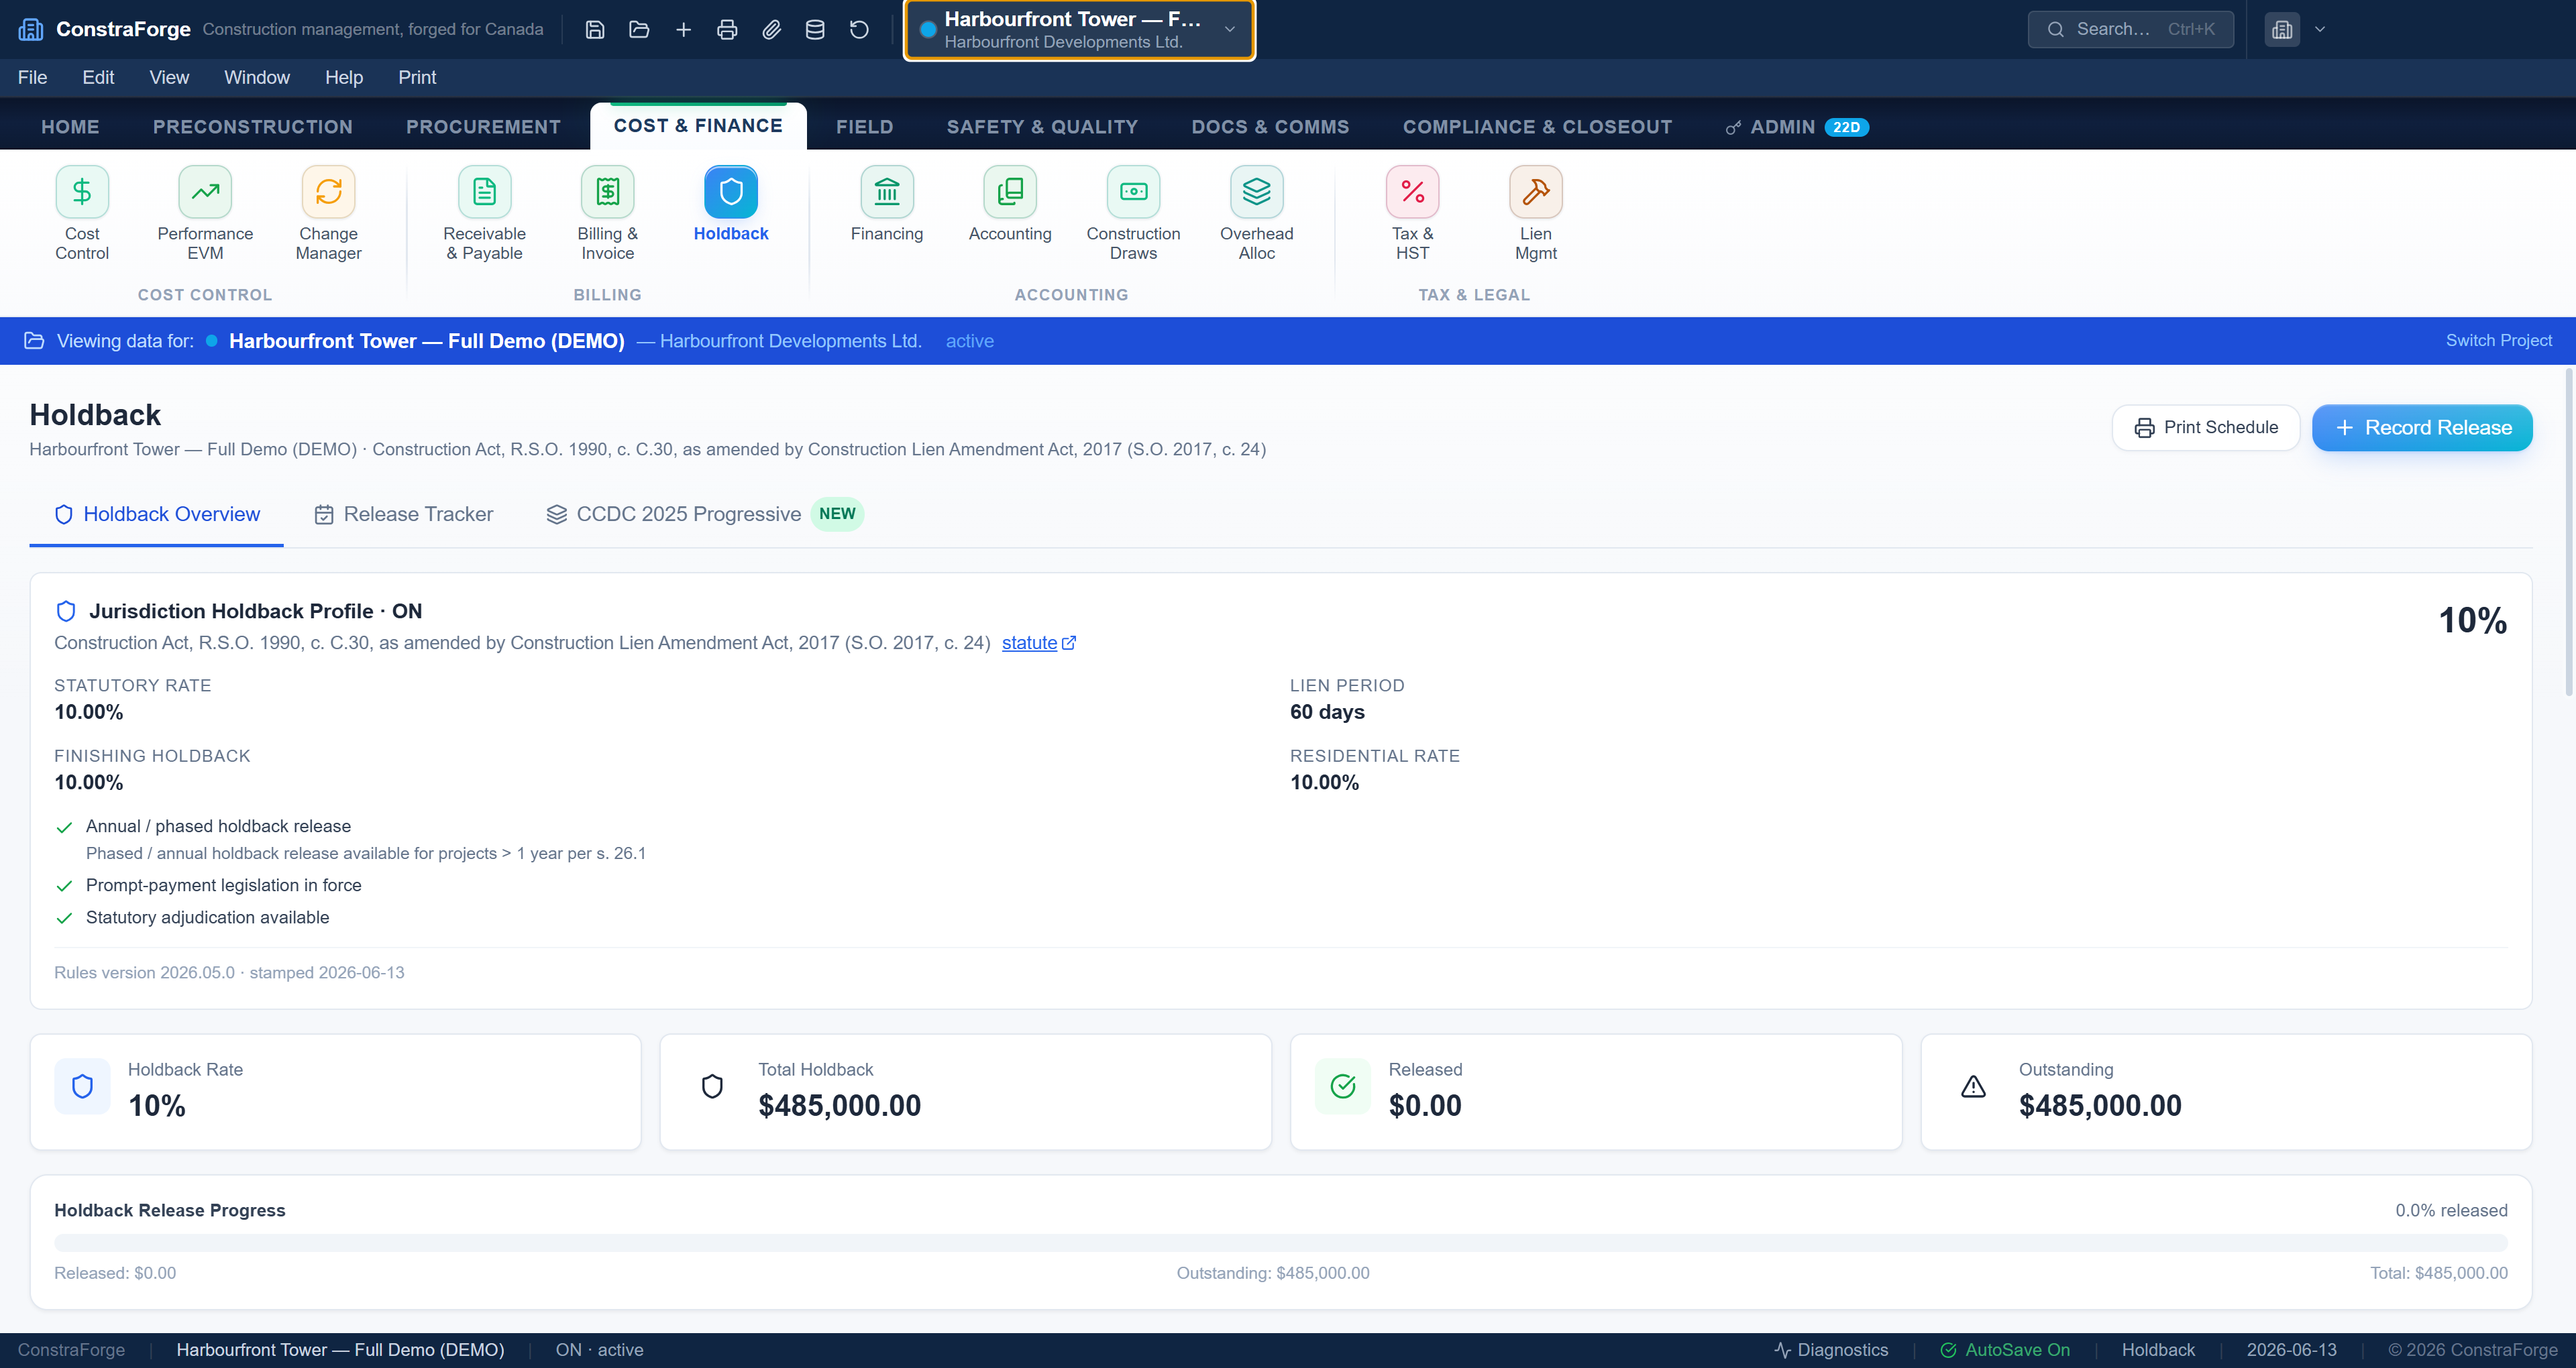
Task: Click the open folder icon in the top toolbar
Action: pos(639,29)
